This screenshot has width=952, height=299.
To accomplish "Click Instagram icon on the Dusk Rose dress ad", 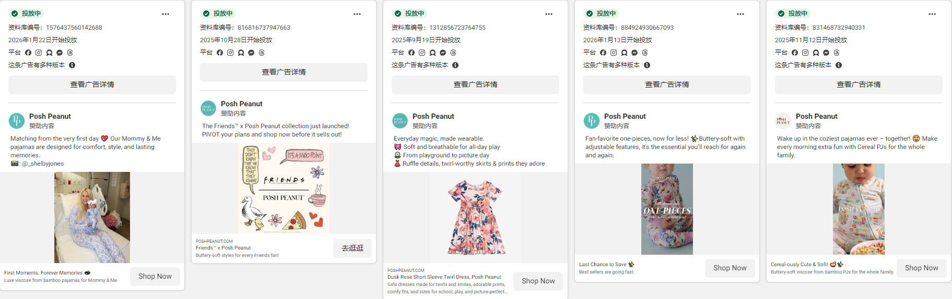I will [x=422, y=53].
